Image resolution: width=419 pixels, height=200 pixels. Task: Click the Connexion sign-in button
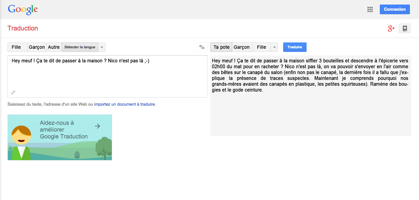pyautogui.click(x=395, y=9)
